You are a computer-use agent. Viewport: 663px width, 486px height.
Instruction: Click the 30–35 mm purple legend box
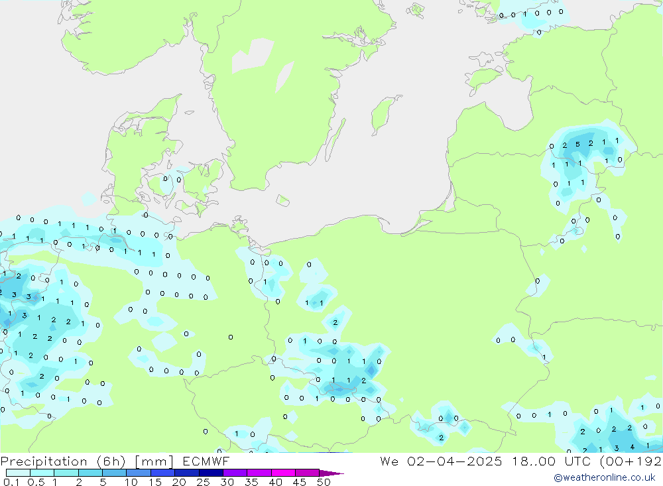[235, 473]
